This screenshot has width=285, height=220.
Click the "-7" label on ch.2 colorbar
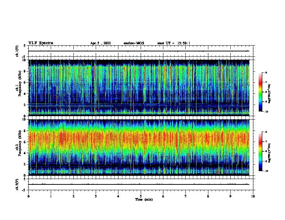point(265,142)
